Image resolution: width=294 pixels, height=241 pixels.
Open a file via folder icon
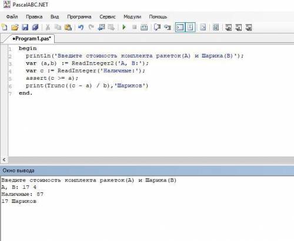[x=15, y=27]
